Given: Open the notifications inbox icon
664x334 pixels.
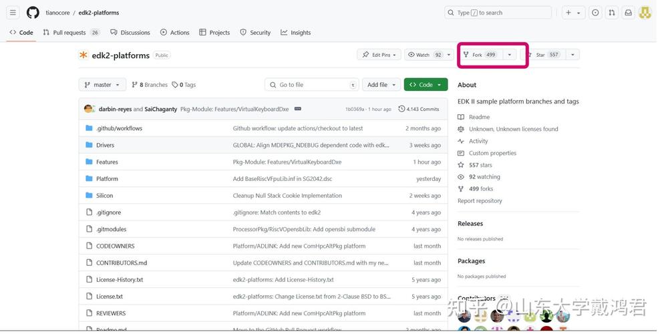Looking at the screenshot, I should [x=628, y=13].
